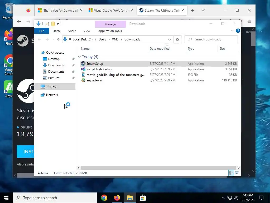This screenshot has height=203, width=270.
Task: Click the Properties quick access toolbar icon
Action: click(47, 24)
